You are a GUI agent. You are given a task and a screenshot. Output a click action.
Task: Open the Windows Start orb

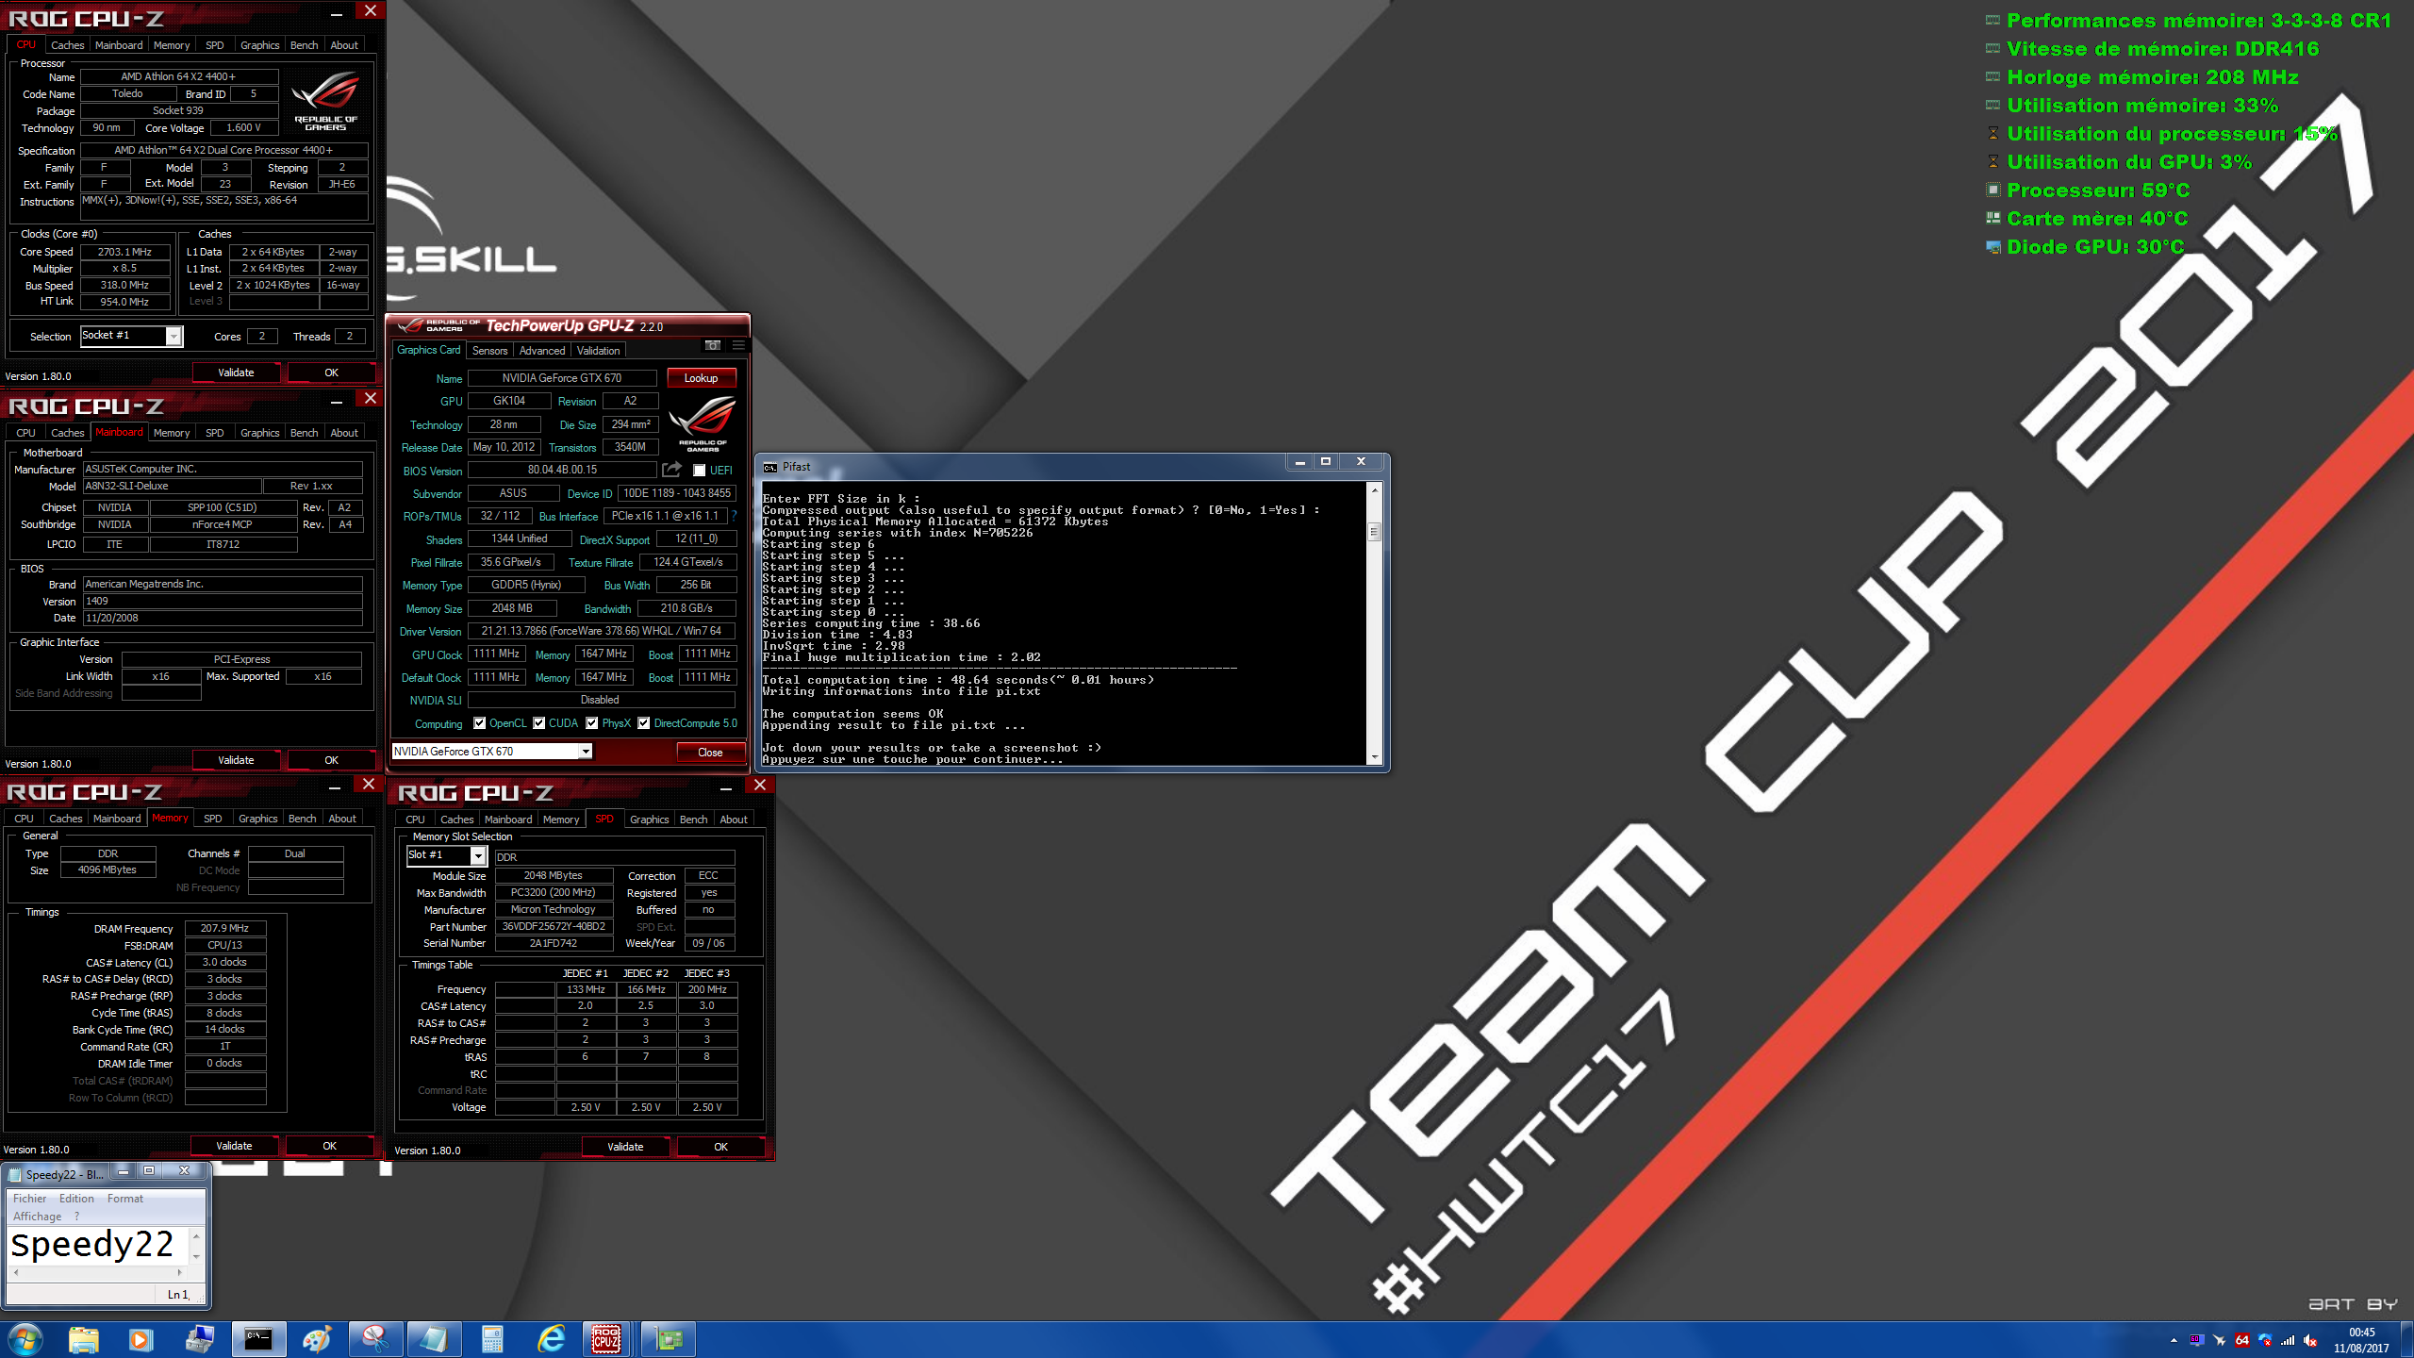pyautogui.click(x=25, y=1339)
